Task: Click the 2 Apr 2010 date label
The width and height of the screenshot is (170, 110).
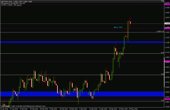Action: pyautogui.click(x=83, y=109)
